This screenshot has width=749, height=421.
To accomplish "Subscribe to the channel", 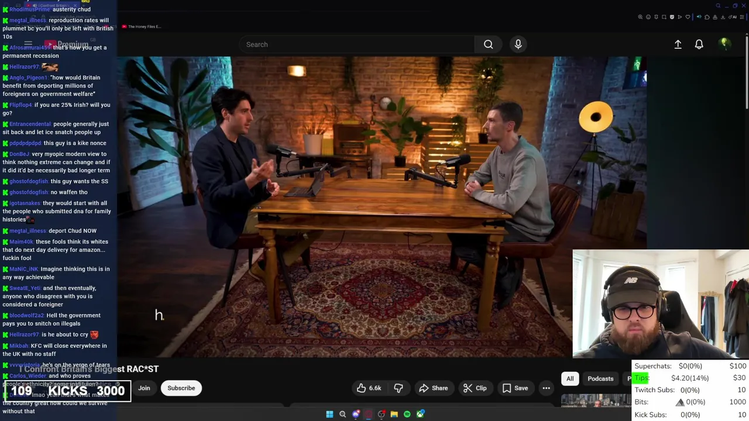I will (181, 388).
